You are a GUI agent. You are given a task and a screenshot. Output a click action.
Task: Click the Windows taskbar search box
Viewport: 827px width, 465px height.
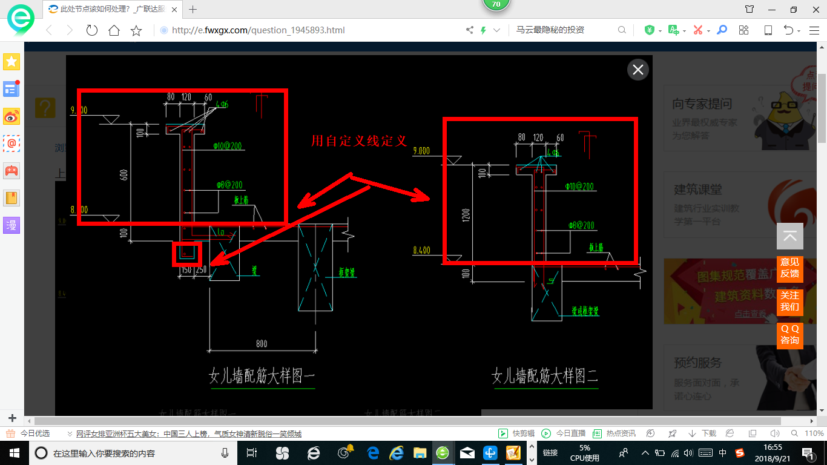133,453
